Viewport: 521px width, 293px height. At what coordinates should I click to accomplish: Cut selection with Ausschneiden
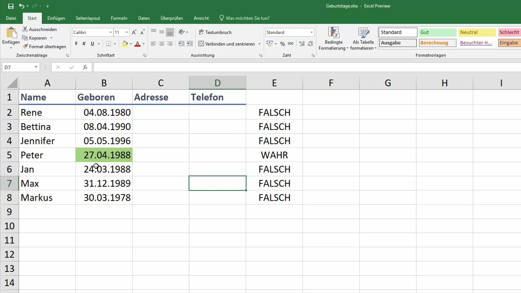40,29
